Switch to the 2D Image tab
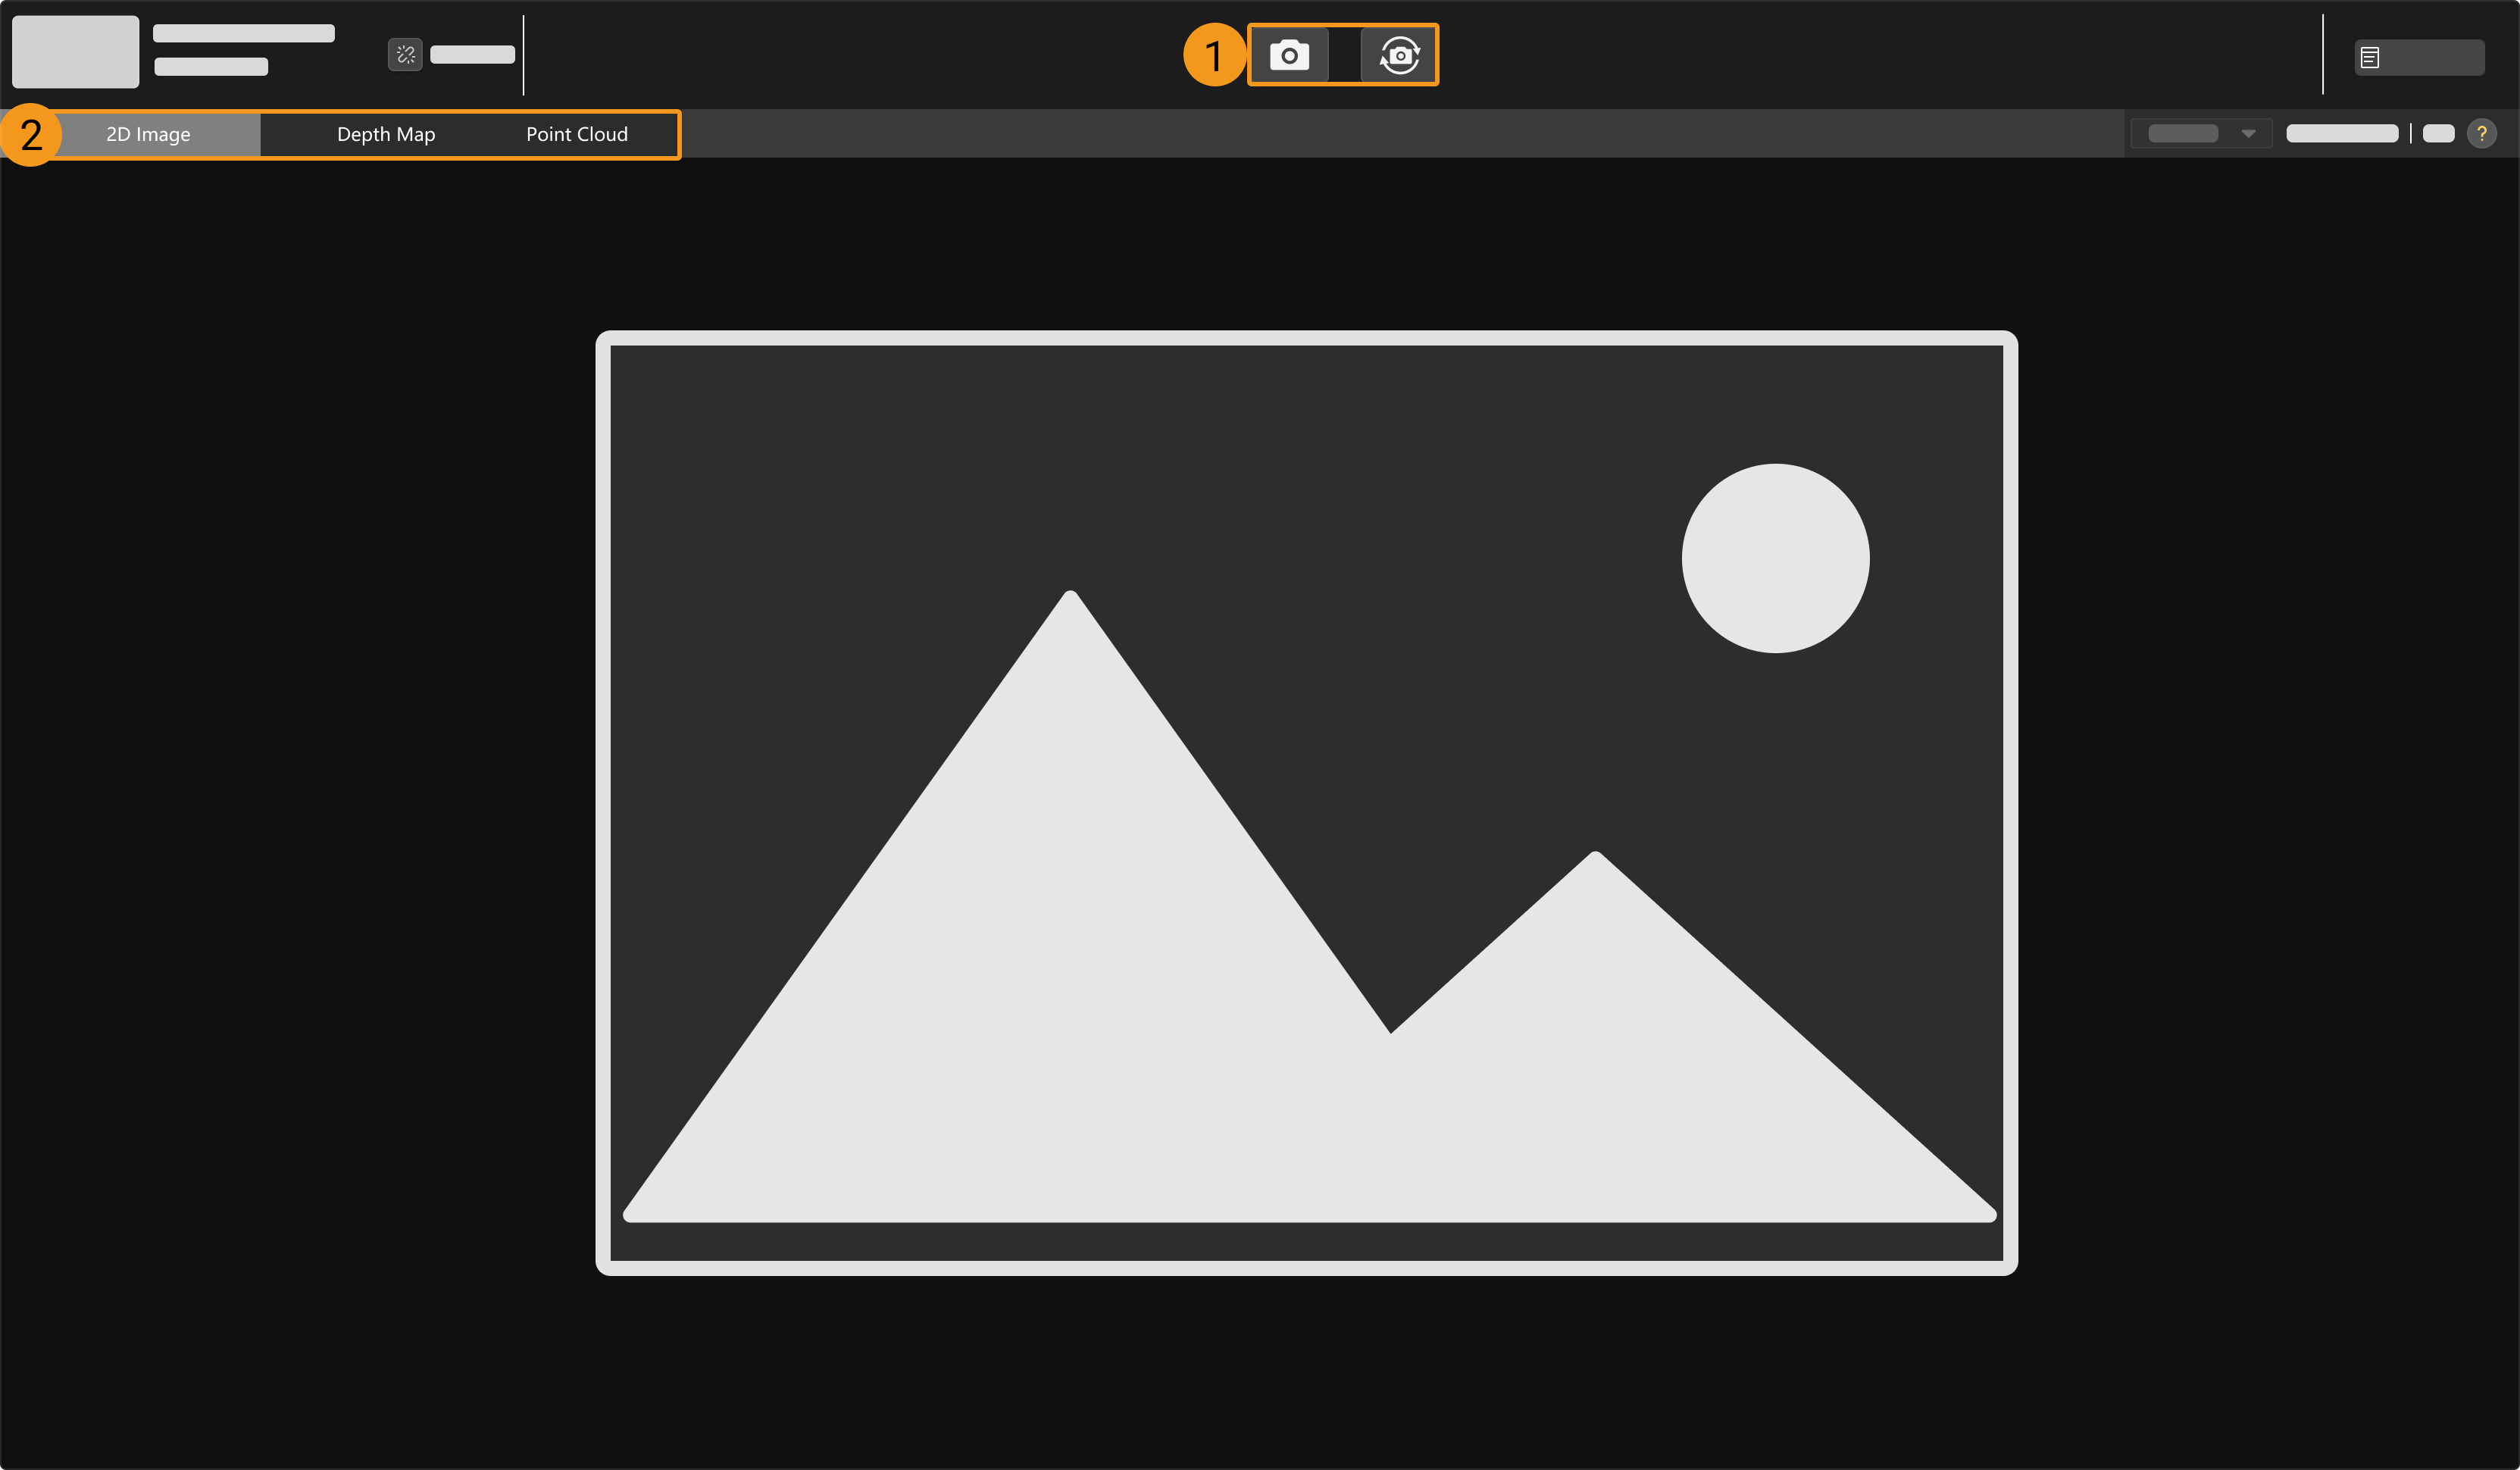The width and height of the screenshot is (2520, 1470). (x=148, y=134)
